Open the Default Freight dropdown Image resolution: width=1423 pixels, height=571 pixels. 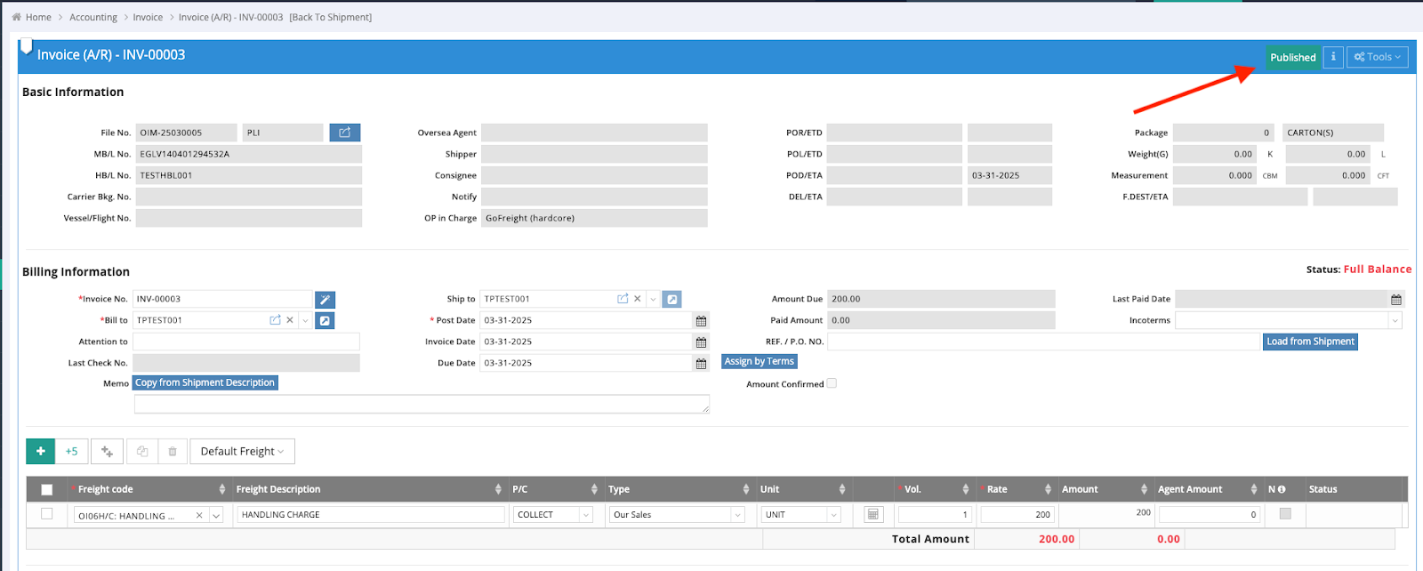[242, 452]
